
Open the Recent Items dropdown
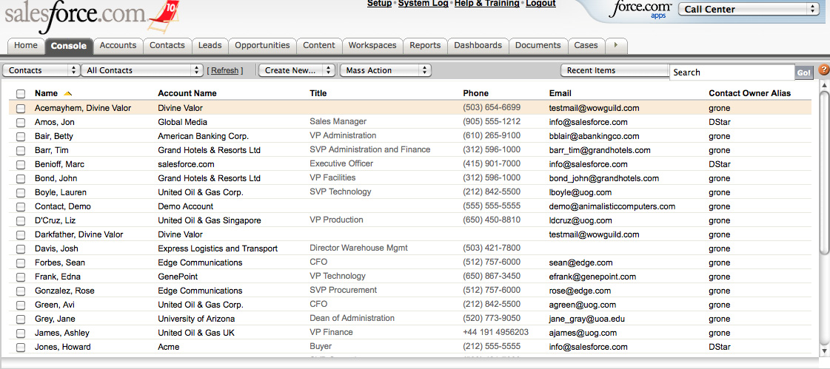pos(615,70)
